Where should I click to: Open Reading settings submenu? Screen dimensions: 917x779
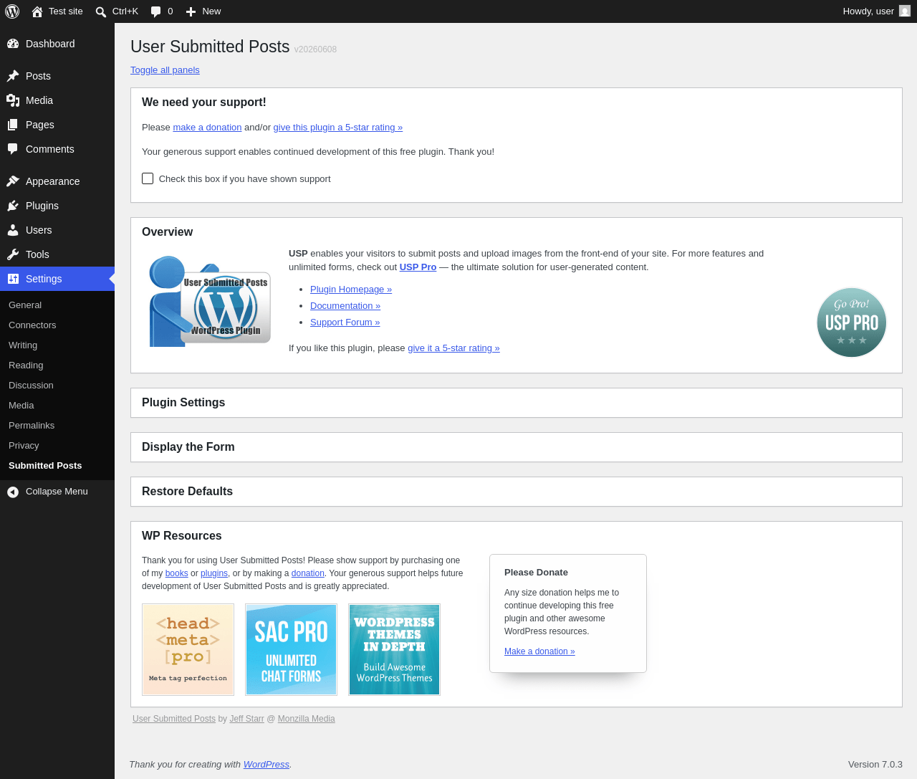(57, 365)
